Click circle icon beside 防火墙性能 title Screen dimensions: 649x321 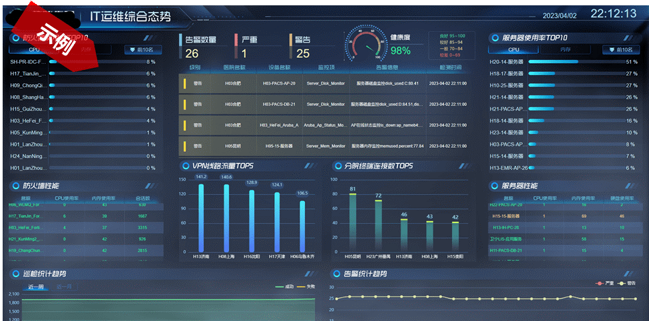tap(16, 186)
